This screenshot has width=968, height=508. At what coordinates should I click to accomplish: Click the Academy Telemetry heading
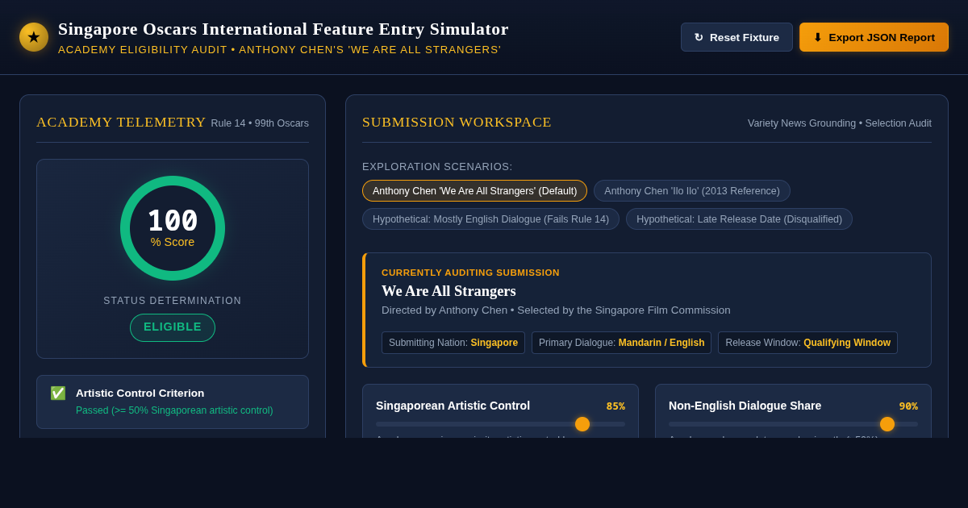coord(121,123)
